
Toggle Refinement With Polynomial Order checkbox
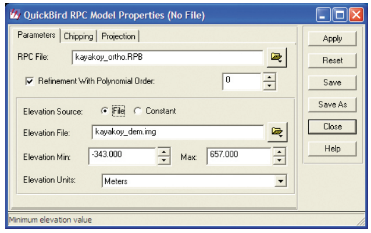[x=30, y=82]
